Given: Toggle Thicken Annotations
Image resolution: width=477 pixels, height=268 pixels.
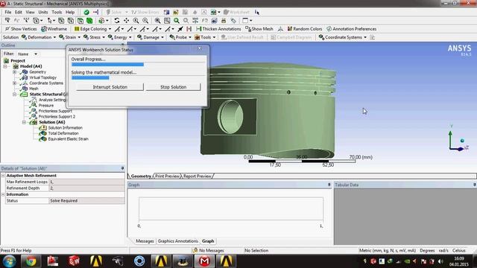Looking at the screenshot, I should coord(218,29).
